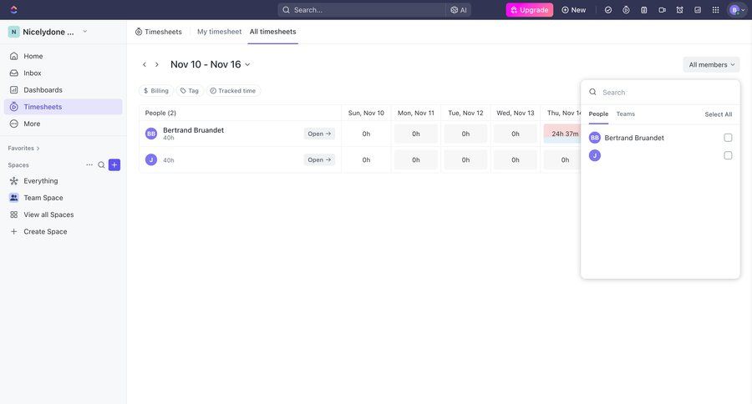Click the J avatar in the table
This screenshot has height=404, width=752.
151,159
